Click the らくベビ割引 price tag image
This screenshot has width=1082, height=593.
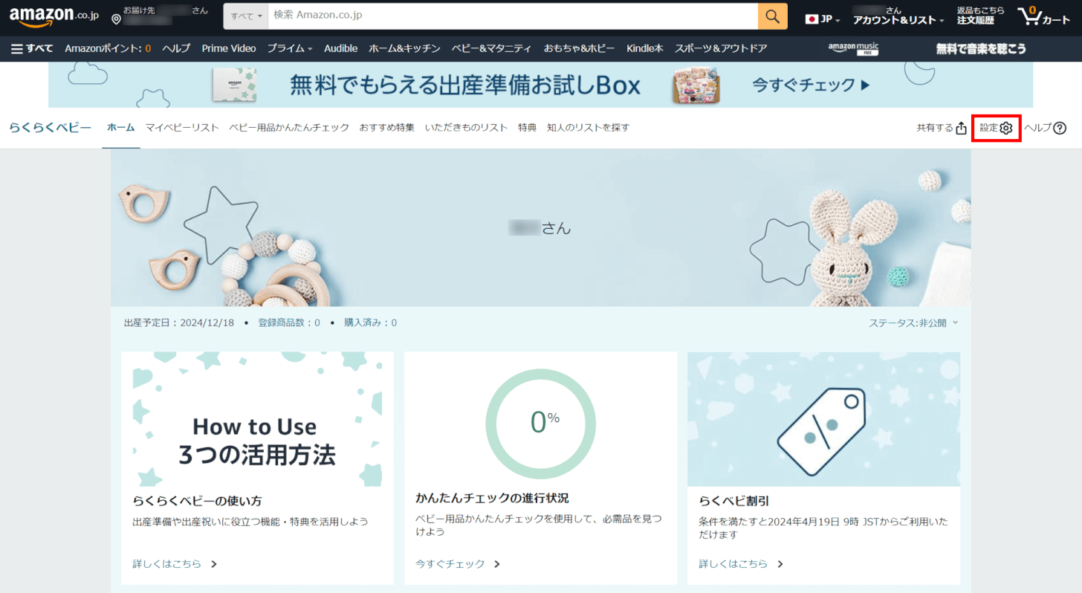tap(823, 419)
